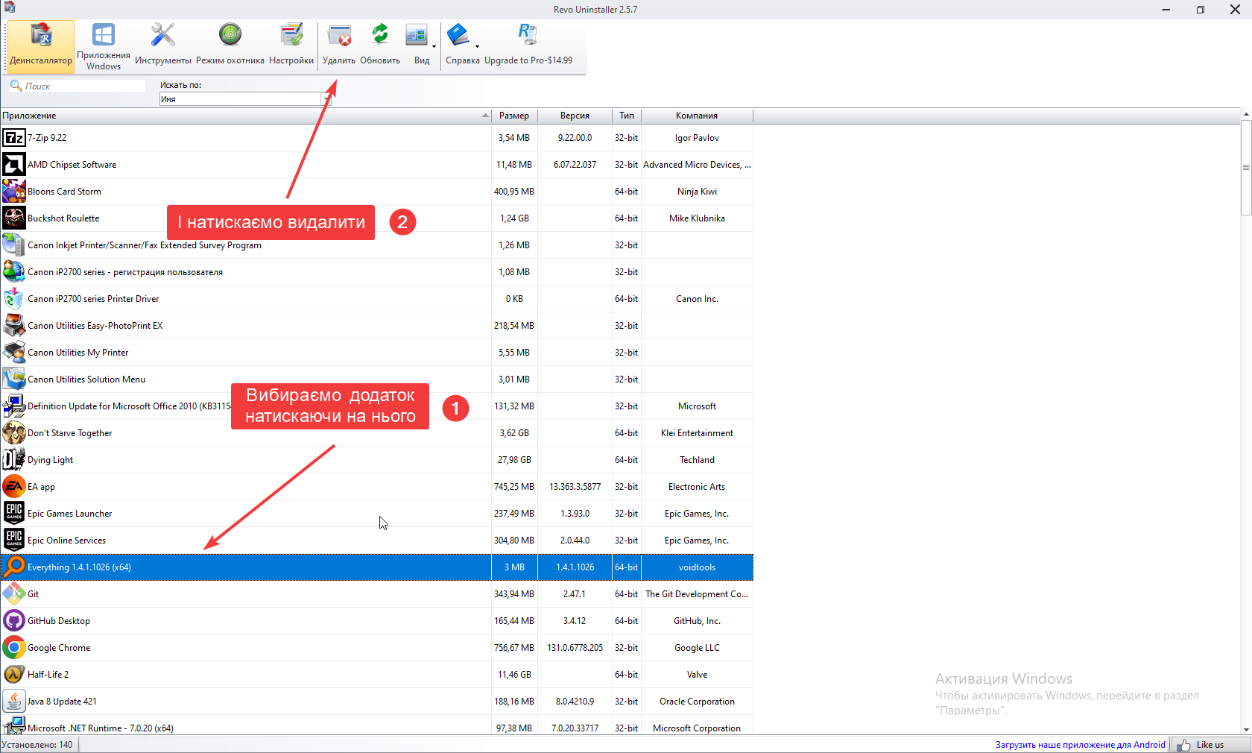Select Everything 1.4.1.1026 magnifier icon
The image size is (1252, 753).
[13, 567]
